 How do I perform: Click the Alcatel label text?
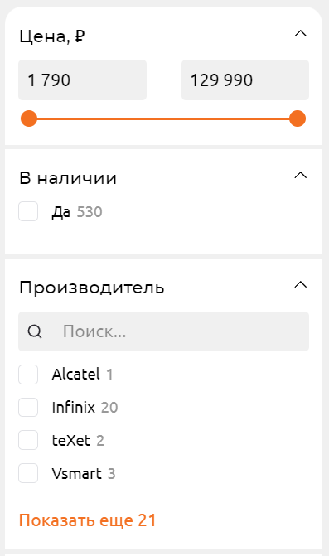[76, 375]
